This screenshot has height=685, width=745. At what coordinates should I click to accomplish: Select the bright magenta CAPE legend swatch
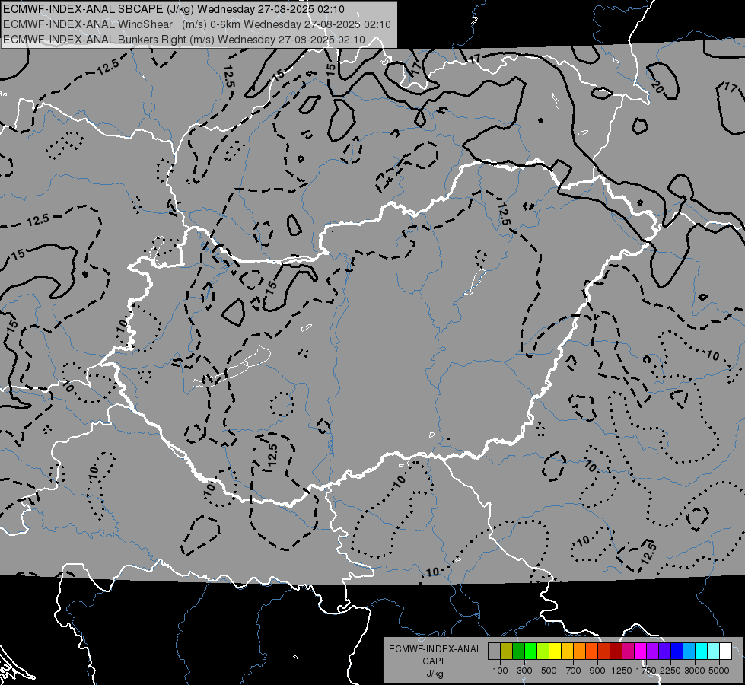coord(641,652)
